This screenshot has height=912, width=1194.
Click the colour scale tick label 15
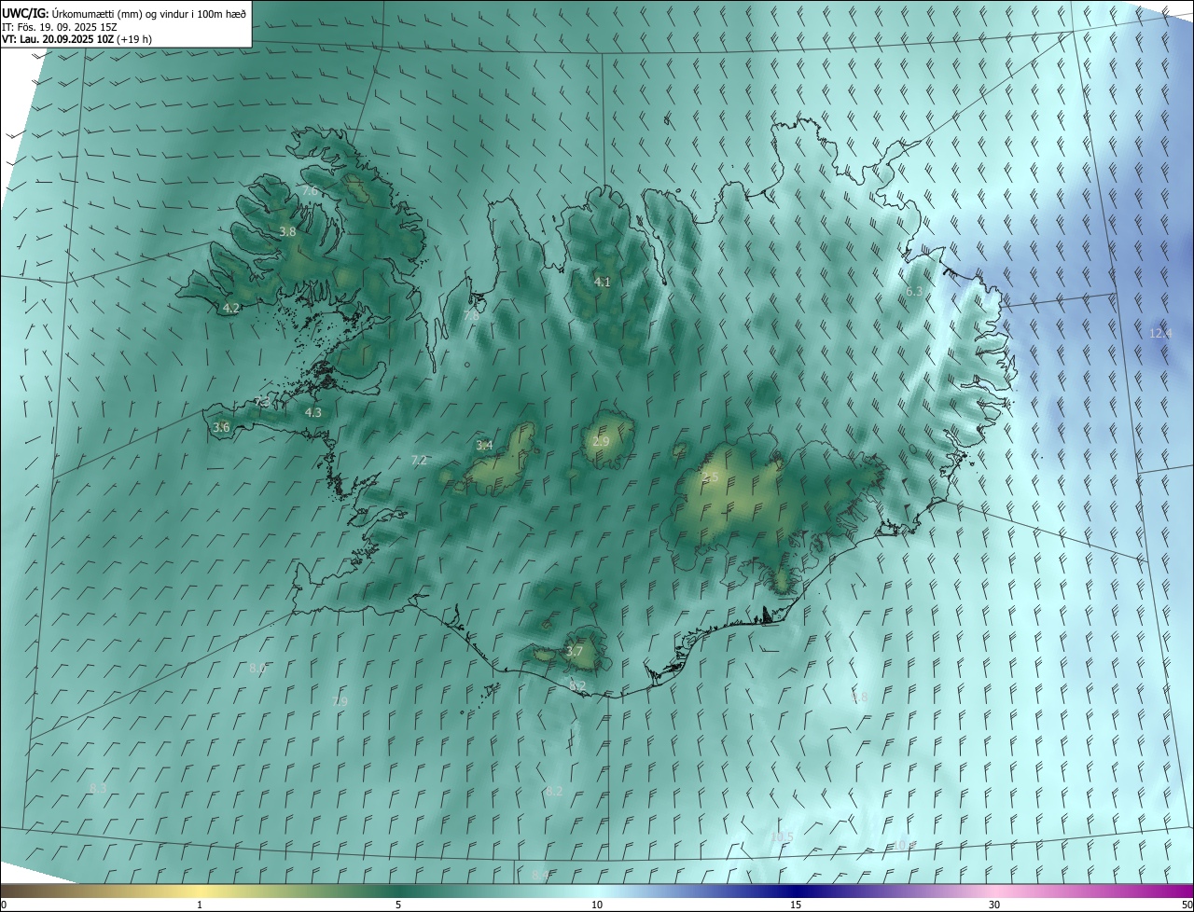click(796, 905)
